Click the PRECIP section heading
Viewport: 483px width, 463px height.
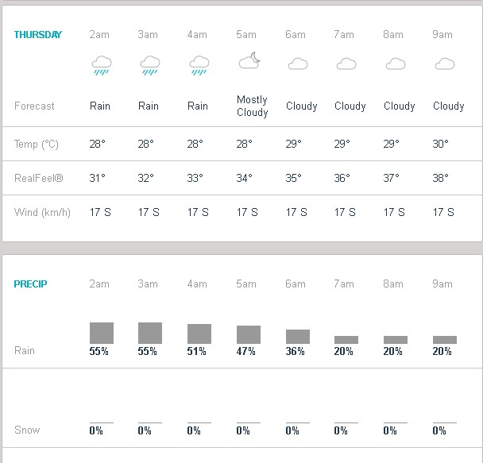tap(30, 284)
